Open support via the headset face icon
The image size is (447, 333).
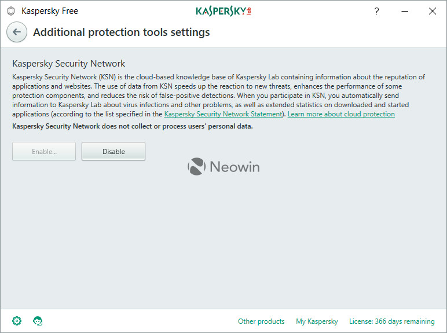38,321
